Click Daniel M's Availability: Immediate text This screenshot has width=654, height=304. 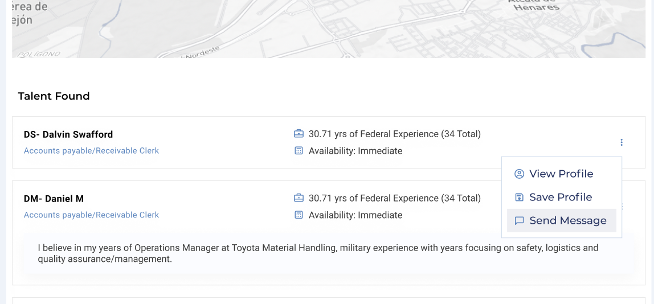pos(355,215)
